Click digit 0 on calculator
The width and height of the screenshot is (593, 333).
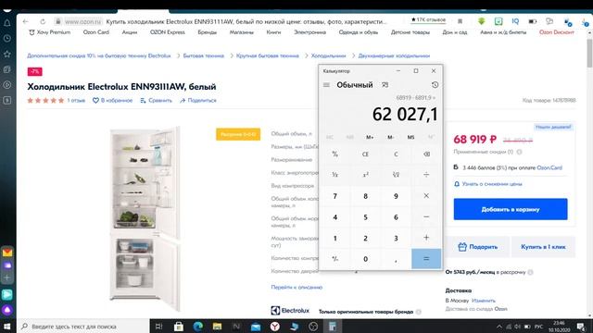click(365, 259)
